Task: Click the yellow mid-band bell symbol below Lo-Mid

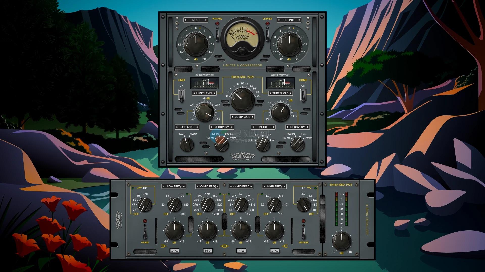Action: pos(224,246)
